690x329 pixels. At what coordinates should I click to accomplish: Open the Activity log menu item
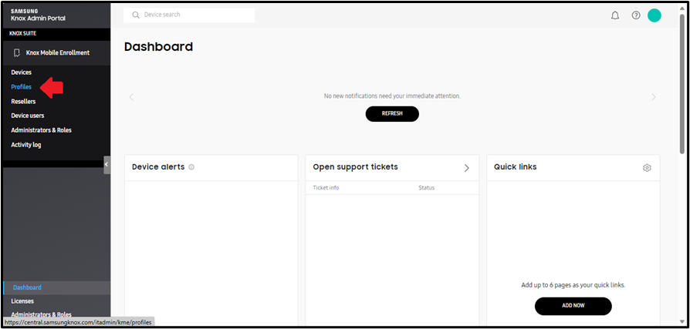[x=26, y=145]
